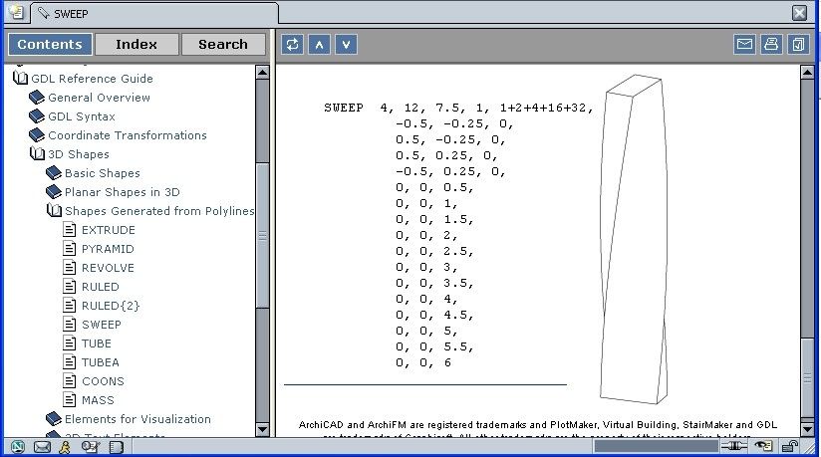Click contents pane scrollbar down arrow
Viewport: 821px width, 457px height.
pyautogui.click(x=262, y=430)
